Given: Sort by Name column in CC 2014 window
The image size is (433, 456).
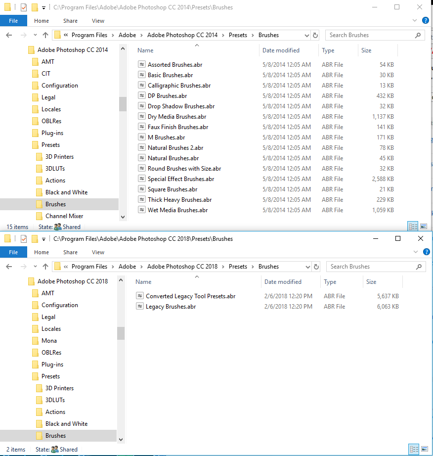Looking at the screenshot, I should tap(145, 50).
